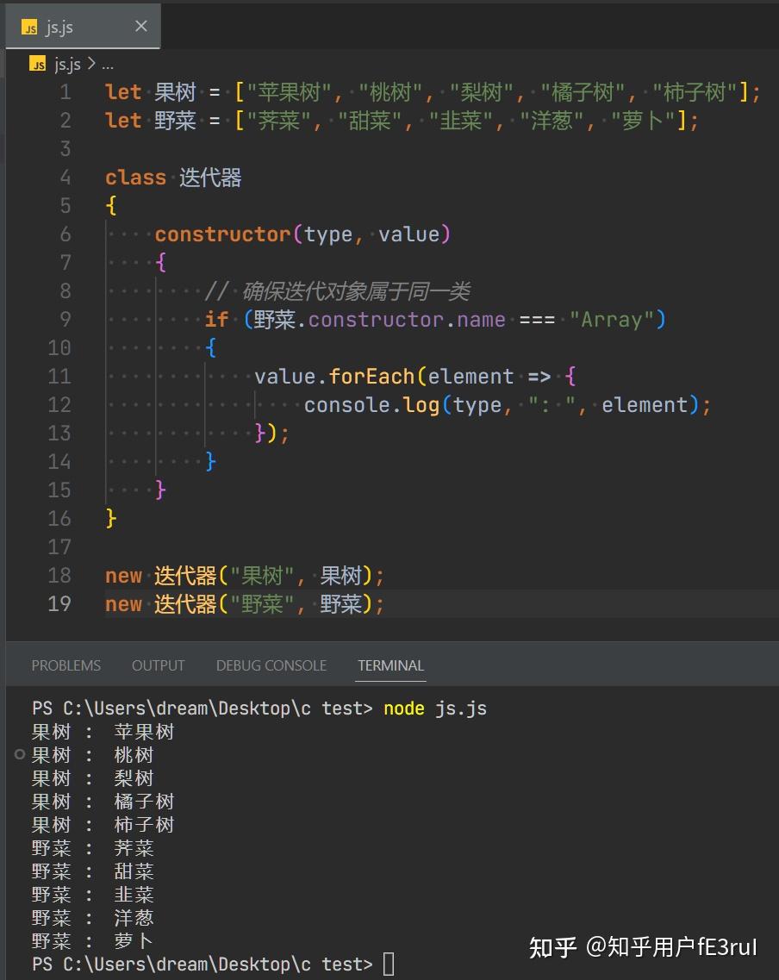This screenshot has width=779, height=980.
Task: Click the forEach method call
Action: click(x=371, y=377)
